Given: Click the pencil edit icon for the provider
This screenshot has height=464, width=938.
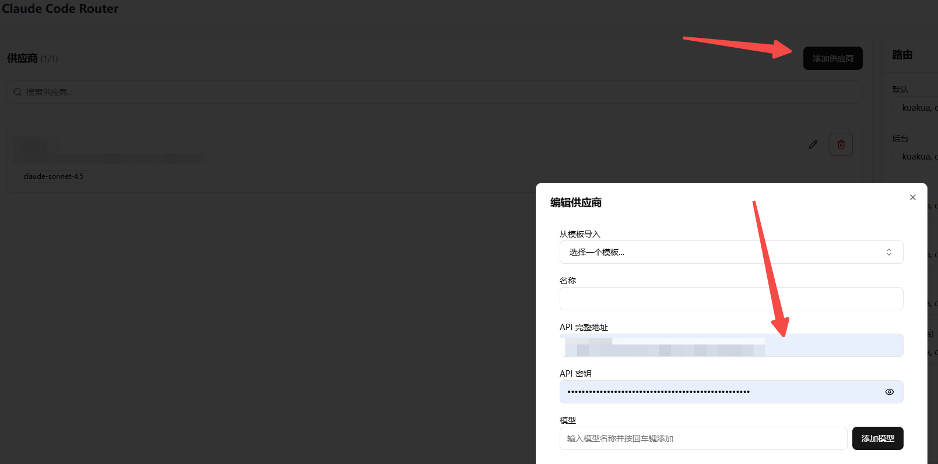Looking at the screenshot, I should (813, 144).
